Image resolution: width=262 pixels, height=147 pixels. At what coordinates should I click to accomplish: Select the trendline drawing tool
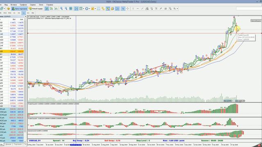click(x=142, y=9)
